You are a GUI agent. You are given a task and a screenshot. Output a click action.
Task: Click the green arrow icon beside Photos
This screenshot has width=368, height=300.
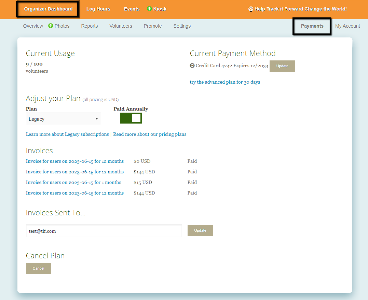[x=51, y=26]
